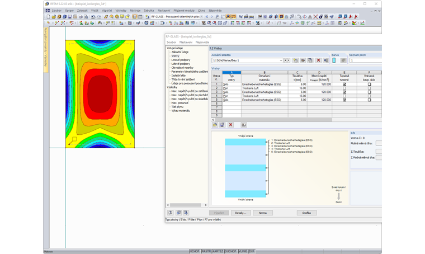The width and height of the screenshot is (425, 254).
Task: Open RF-GLASS module dropdown in main toolbar
Action: pyautogui.click(x=201, y=17)
